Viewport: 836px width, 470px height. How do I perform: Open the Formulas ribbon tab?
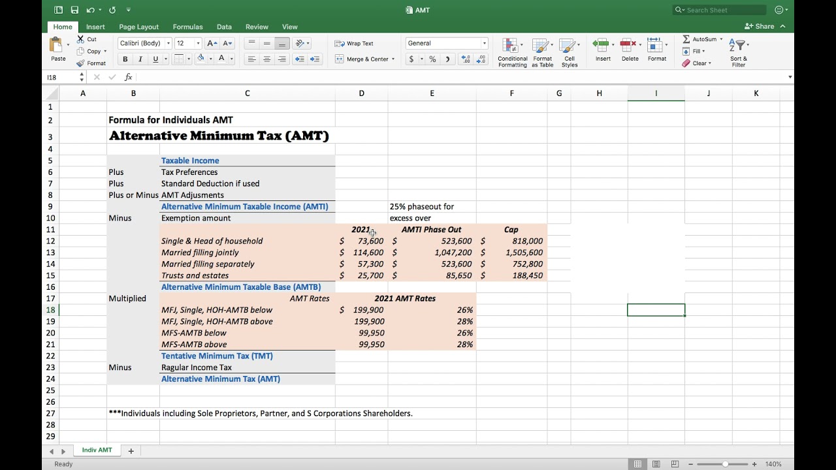coord(187,27)
